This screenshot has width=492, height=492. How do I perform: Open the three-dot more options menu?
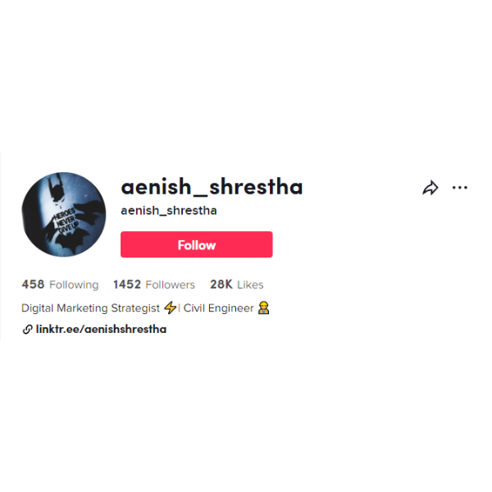pos(460,188)
